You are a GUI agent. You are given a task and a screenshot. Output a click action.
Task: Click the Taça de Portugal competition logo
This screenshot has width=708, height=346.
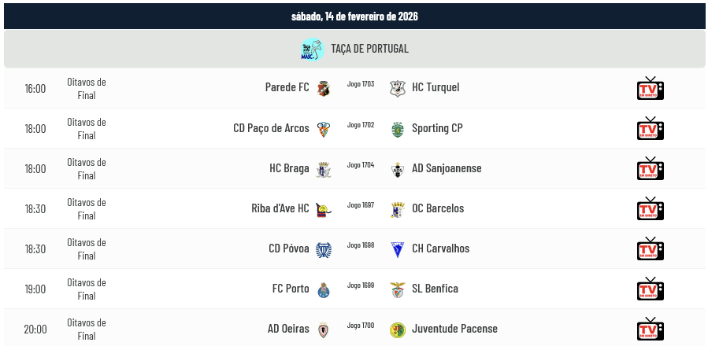[312, 49]
